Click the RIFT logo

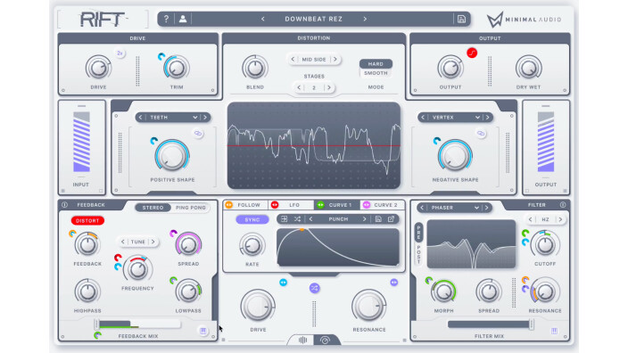103,20
